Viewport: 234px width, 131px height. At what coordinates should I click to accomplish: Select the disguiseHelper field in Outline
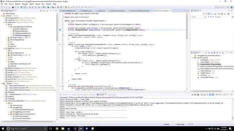211,64
